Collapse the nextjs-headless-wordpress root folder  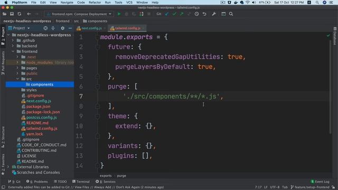pyautogui.click(x=8, y=35)
